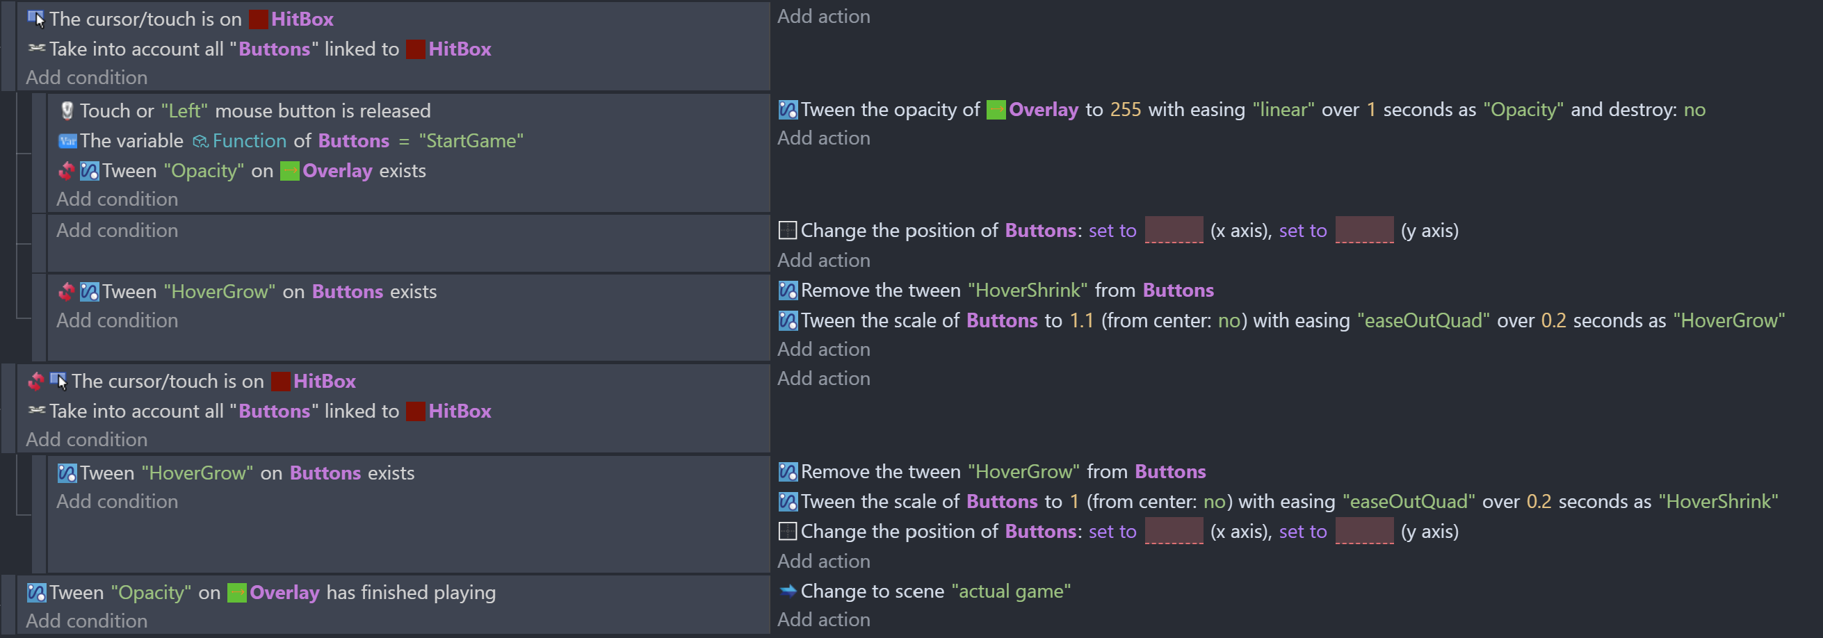Click the 255 opacity value in Overlay tween
The width and height of the screenshot is (1823, 638).
point(1125,110)
